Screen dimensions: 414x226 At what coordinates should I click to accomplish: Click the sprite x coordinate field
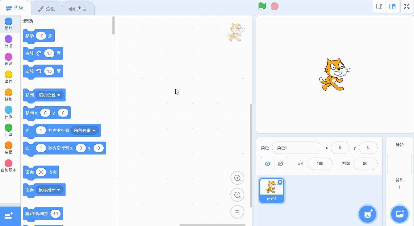pos(340,148)
